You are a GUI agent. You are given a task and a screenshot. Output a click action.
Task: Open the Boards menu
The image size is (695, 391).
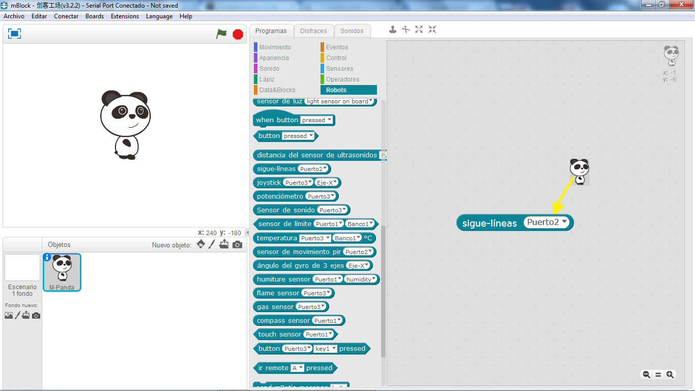click(x=95, y=16)
